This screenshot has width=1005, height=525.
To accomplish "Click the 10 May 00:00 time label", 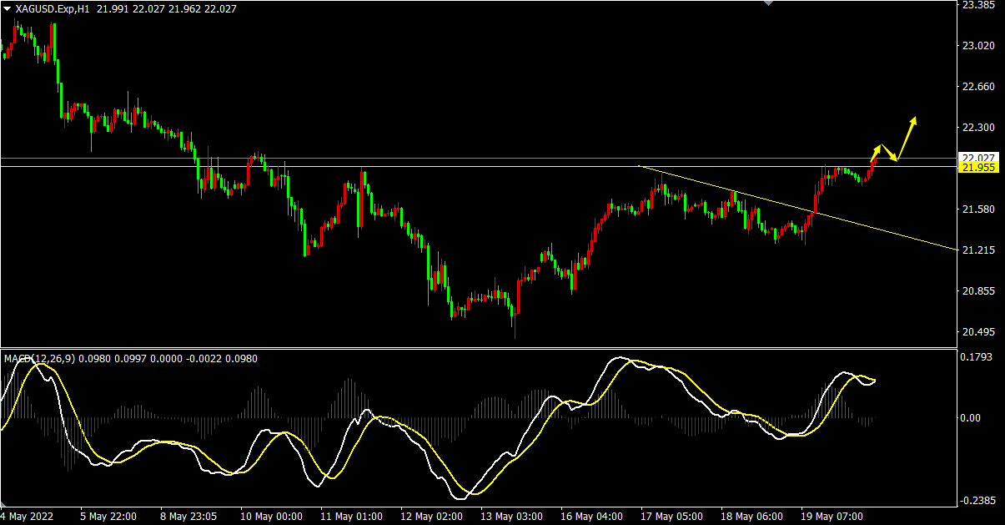I will pyautogui.click(x=270, y=517).
